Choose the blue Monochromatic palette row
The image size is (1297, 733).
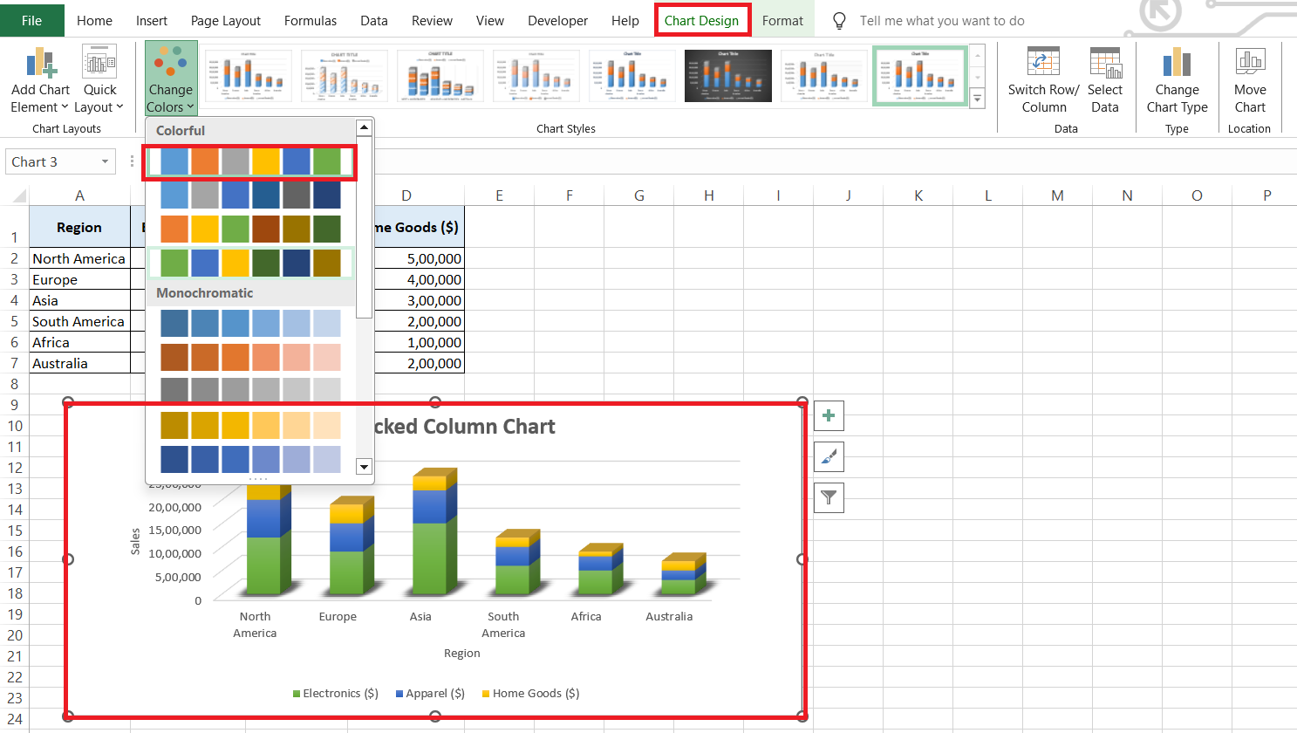pos(250,324)
